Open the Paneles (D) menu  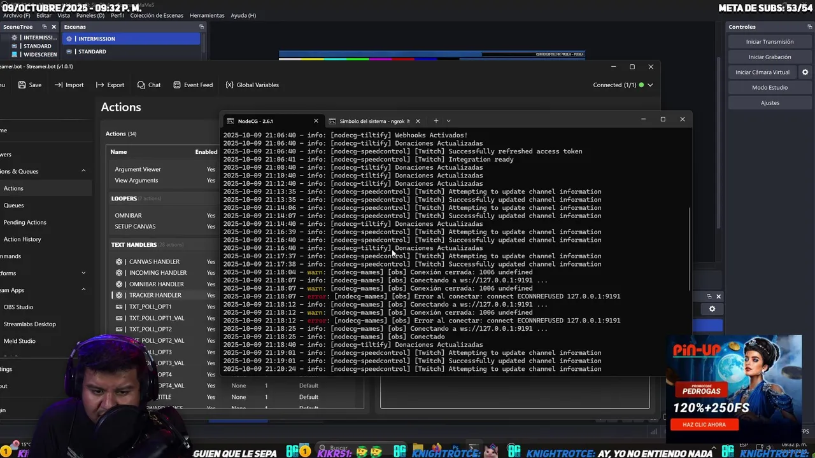90,15
